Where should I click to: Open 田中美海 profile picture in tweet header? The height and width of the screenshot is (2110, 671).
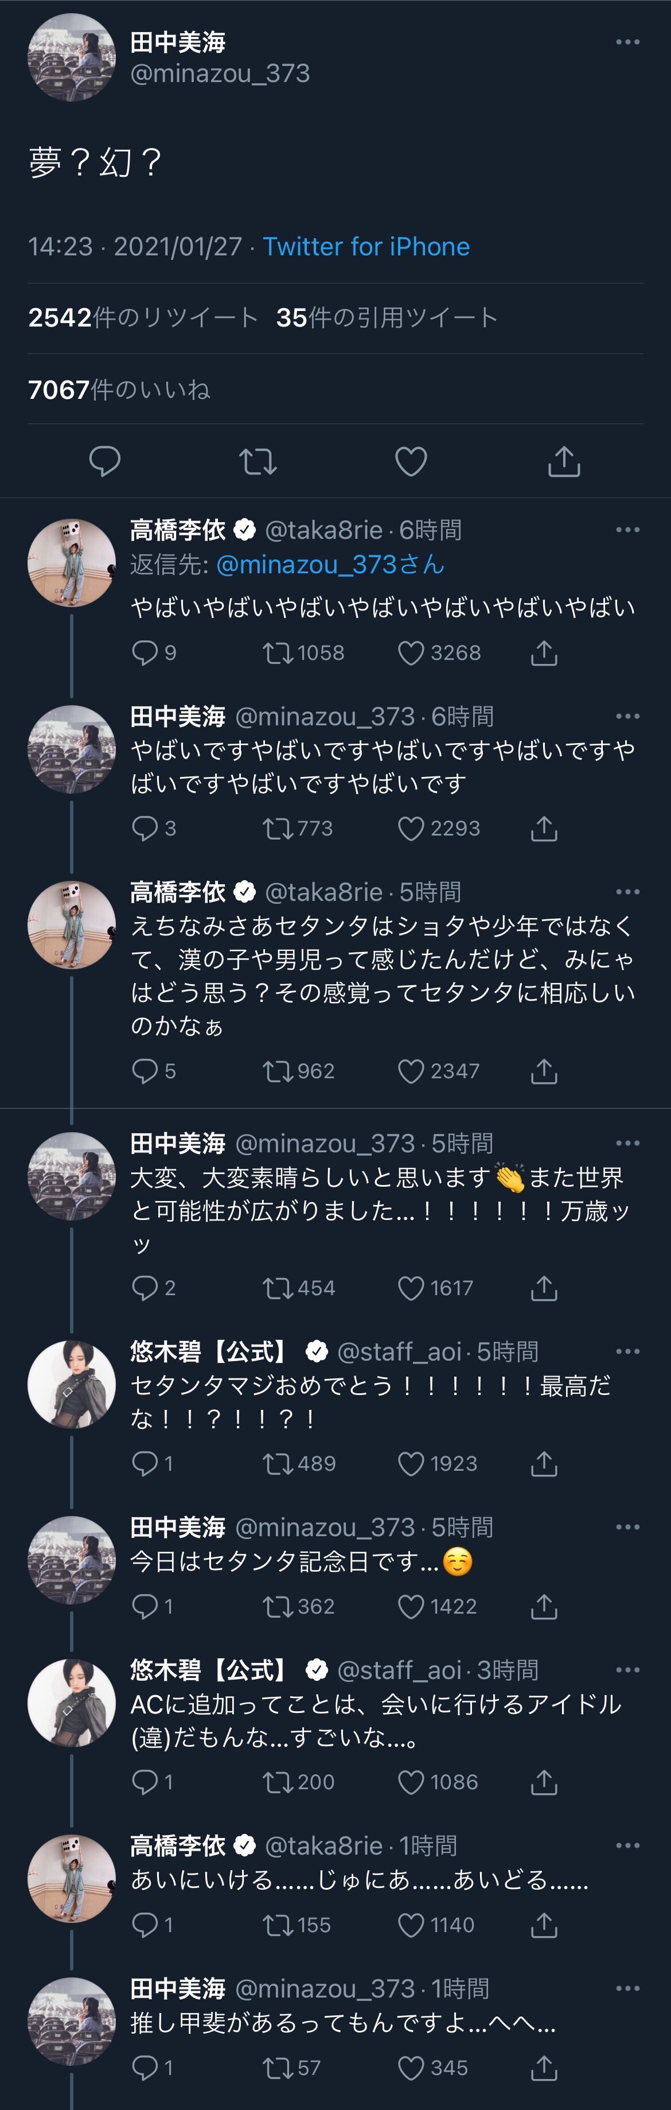[72, 57]
